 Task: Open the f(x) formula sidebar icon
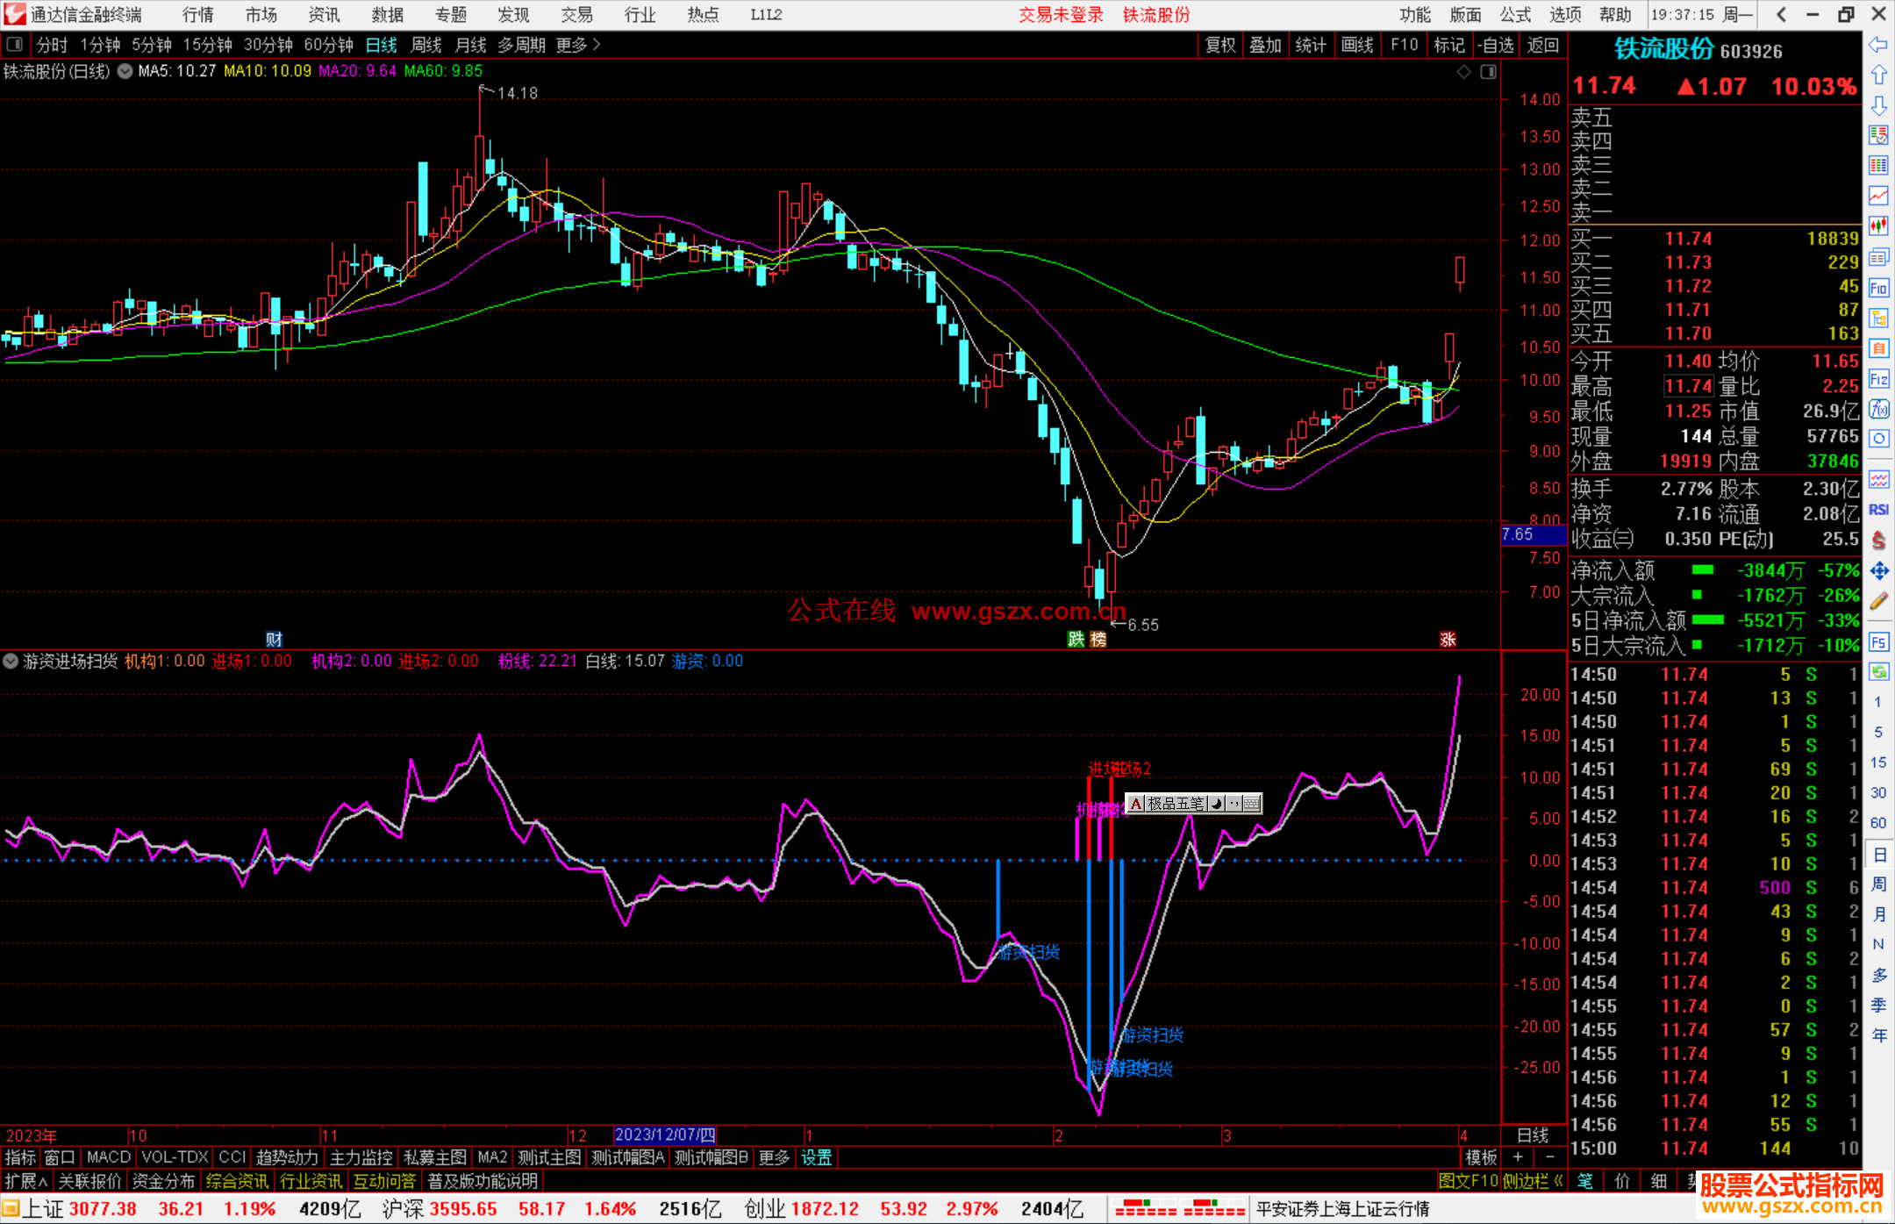point(1878,409)
